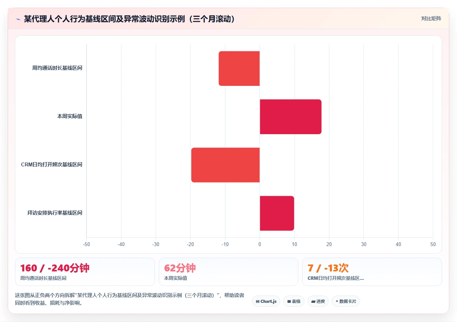Click x-axis tick label 30
Image resolution: width=457 pixels, height=322 pixels.
tap(364, 244)
